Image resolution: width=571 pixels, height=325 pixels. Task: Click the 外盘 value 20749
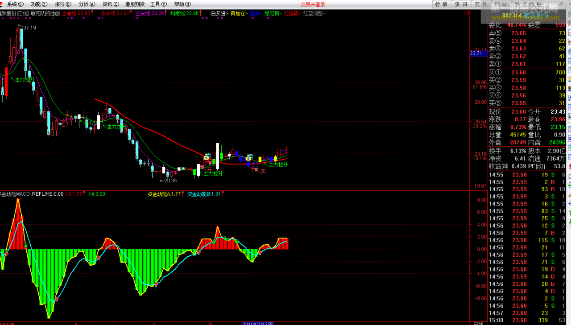point(517,142)
